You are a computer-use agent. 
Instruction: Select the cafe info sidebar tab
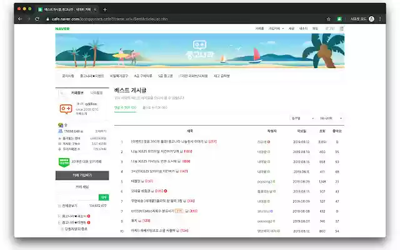tap(77, 93)
